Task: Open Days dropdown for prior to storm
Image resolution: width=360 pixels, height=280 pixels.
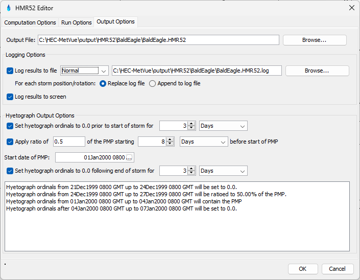Action: [x=223, y=126]
